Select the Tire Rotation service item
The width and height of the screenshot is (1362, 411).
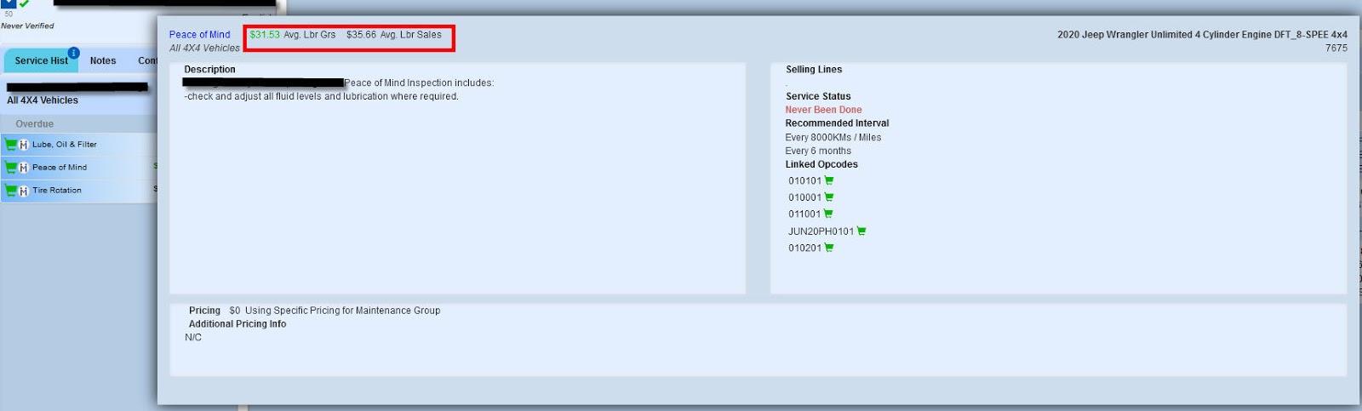pyautogui.click(x=57, y=191)
